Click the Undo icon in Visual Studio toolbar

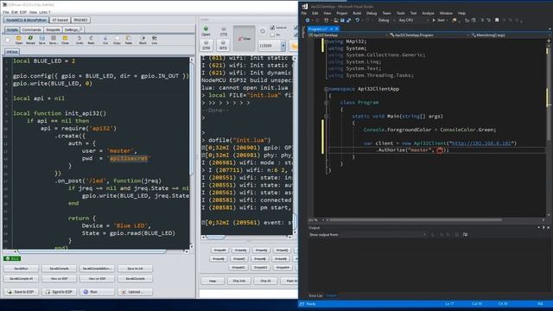[357, 21]
